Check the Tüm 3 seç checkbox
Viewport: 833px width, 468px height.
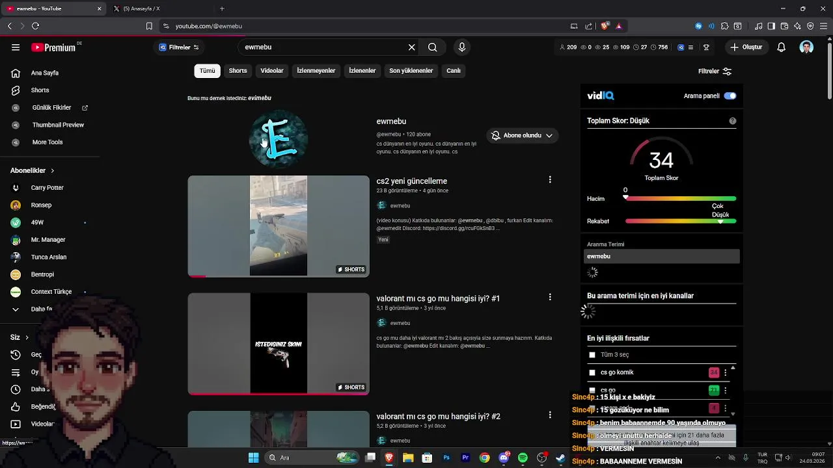tap(592, 355)
